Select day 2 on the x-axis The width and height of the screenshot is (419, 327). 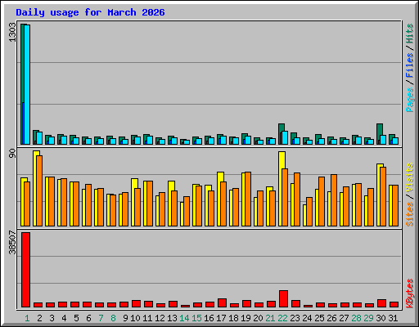coord(39,318)
